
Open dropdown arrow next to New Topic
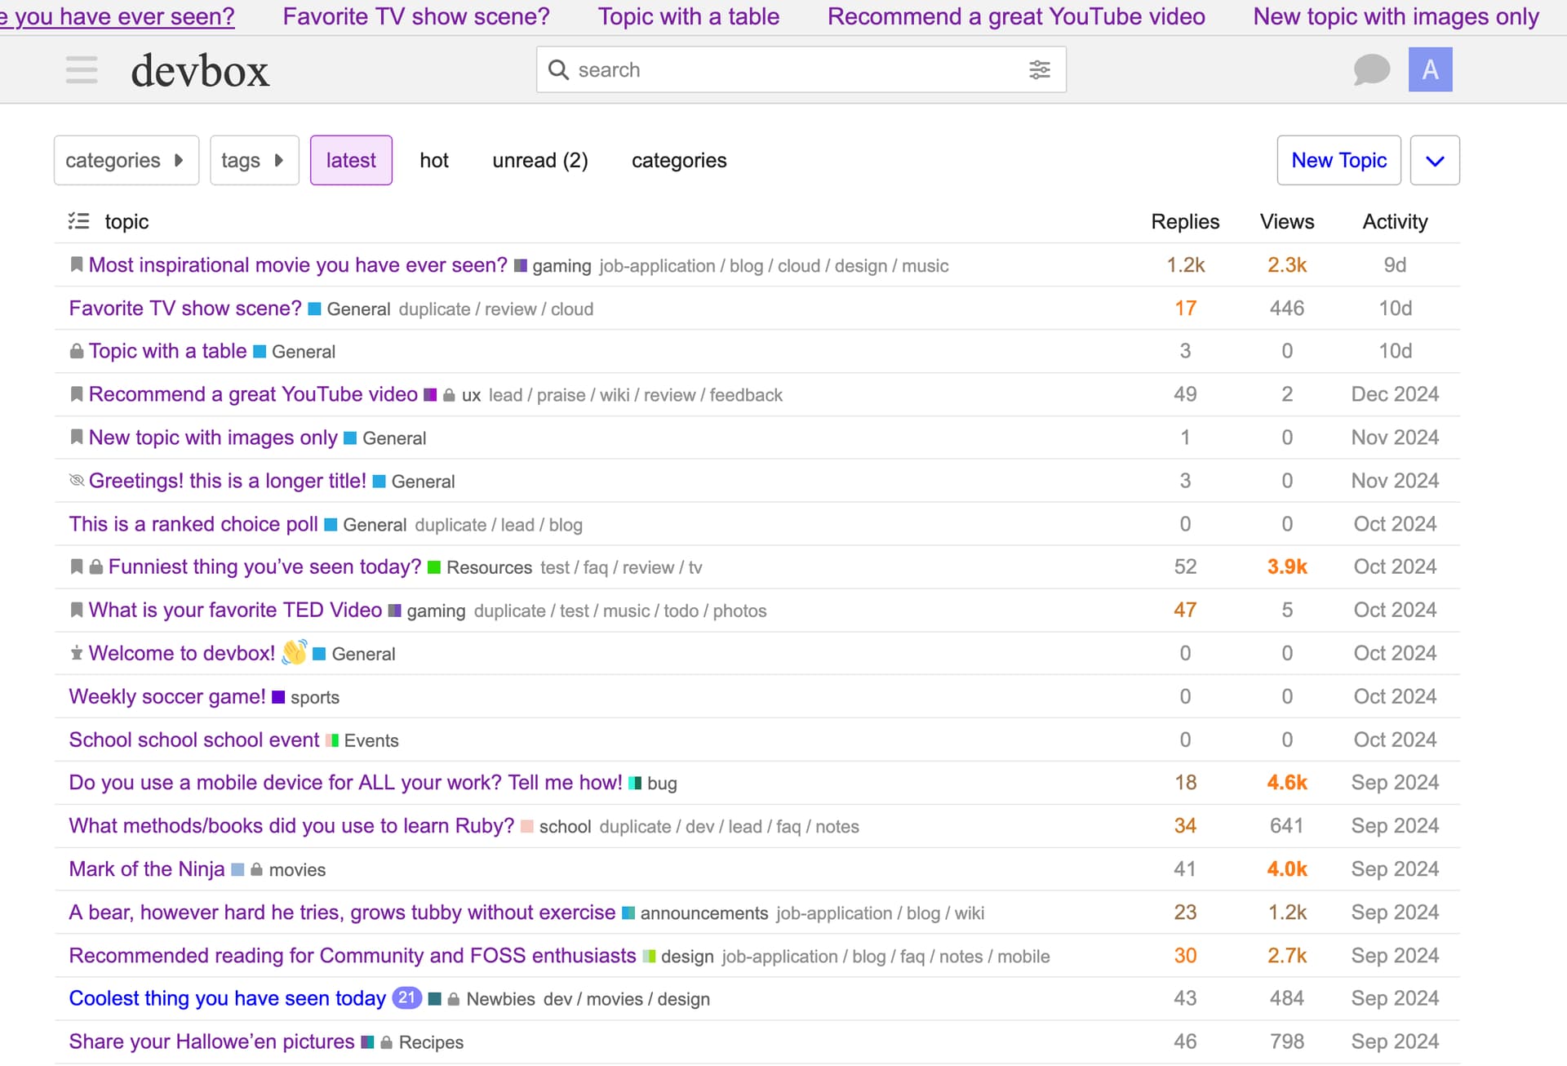click(1435, 161)
